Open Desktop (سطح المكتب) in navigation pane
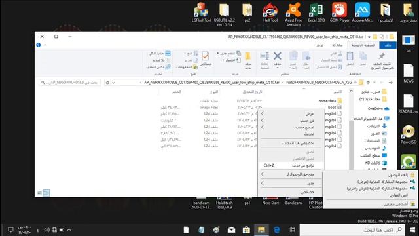The image size is (419, 236). (x=374, y=155)
